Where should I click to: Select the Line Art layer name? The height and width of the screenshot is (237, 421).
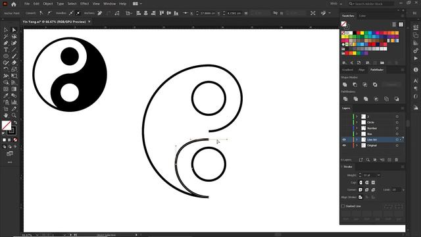coord(372,140)
